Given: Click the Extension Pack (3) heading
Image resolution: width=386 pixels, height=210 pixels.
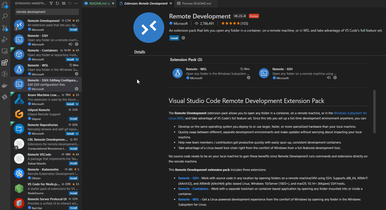Looking at the screenshot, I should (186, 60).
